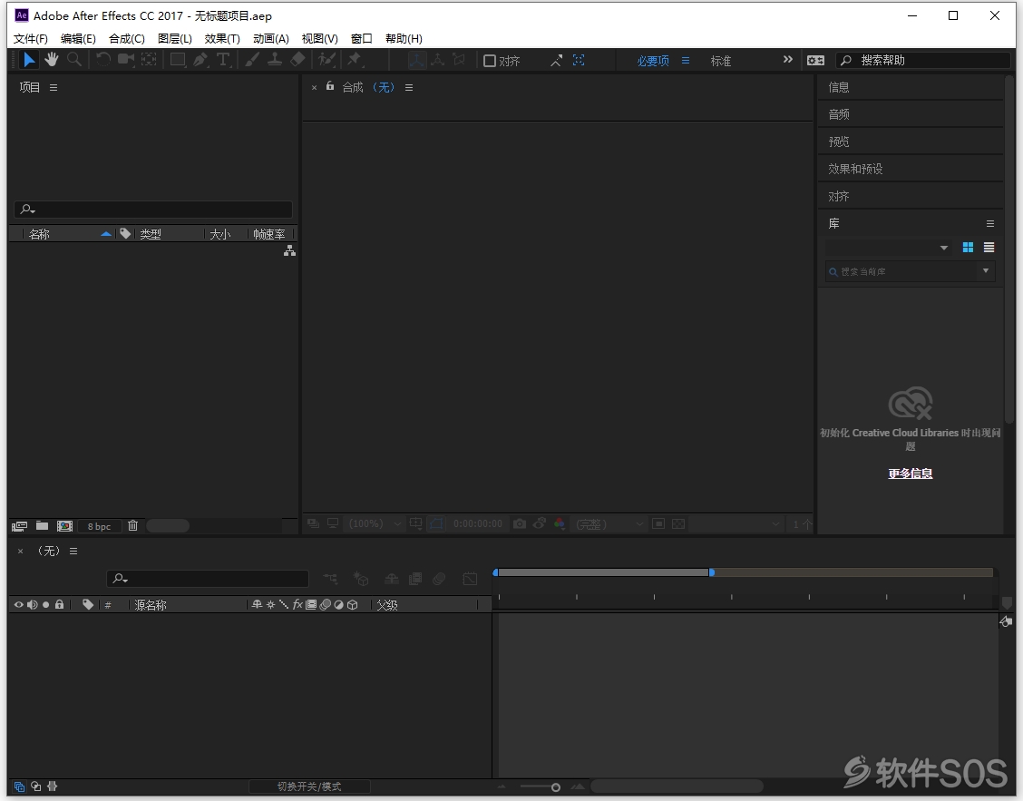This screenshot has width=1023, height=801.
Task: Take a snapshot with camera icon
Action: [x=520, y=523]
